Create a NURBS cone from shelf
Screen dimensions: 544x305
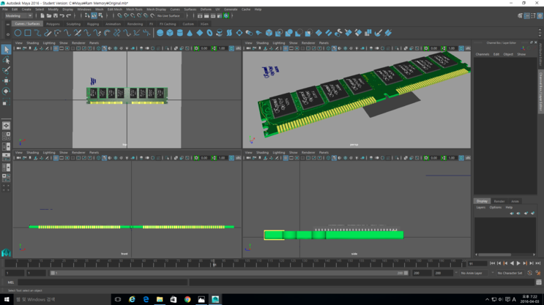click(190, 33)
